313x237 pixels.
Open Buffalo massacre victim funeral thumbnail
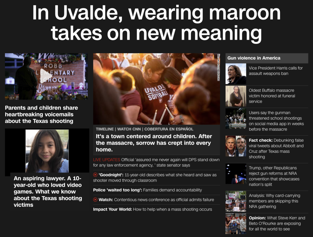click(x=236, y=96)
